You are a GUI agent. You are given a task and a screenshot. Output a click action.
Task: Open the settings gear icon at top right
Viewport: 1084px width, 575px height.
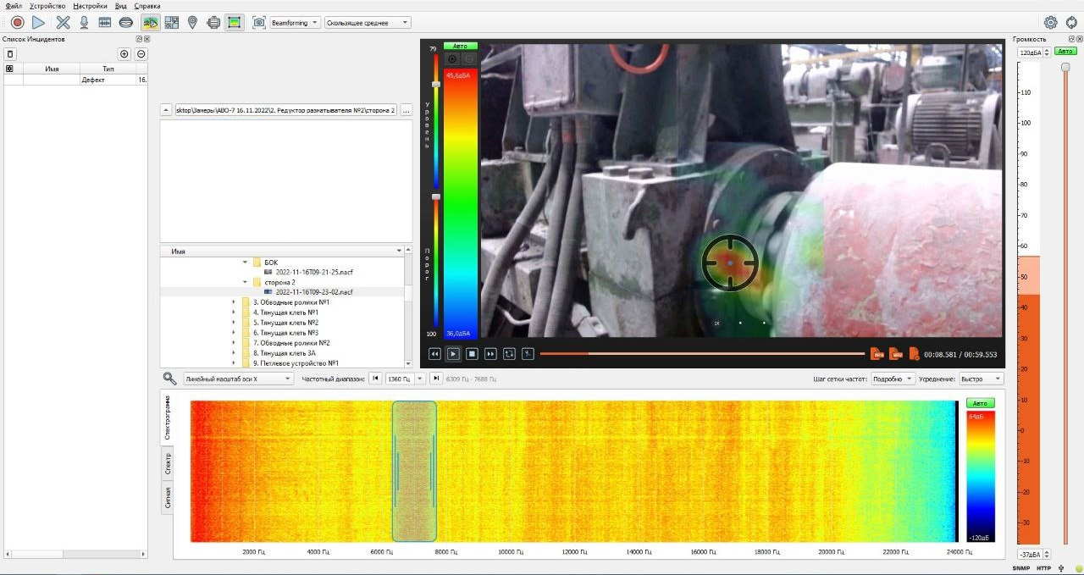coord(1050,23)
